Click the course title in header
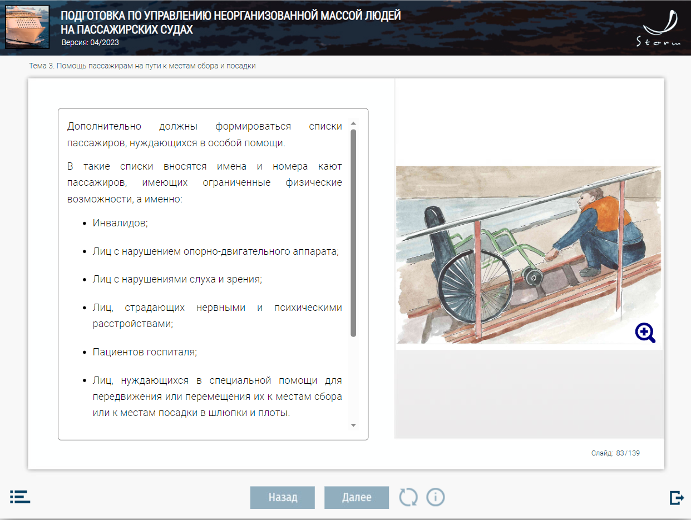 coord(230,22)
